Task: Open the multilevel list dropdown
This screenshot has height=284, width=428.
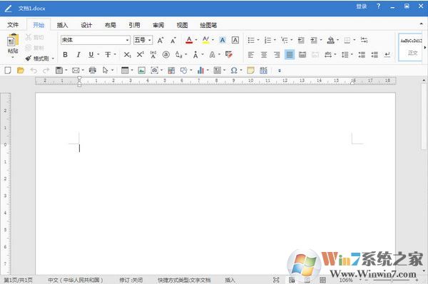Action: [x=292, y=41]
